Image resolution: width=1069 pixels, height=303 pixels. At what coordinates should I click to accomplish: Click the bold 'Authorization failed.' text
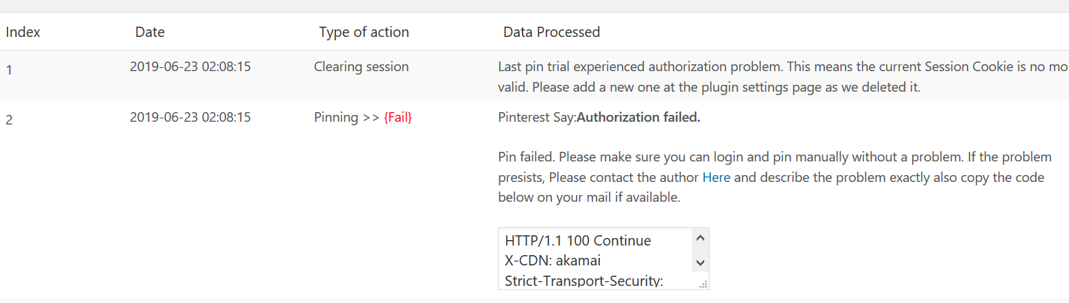[x=638, y=117]
